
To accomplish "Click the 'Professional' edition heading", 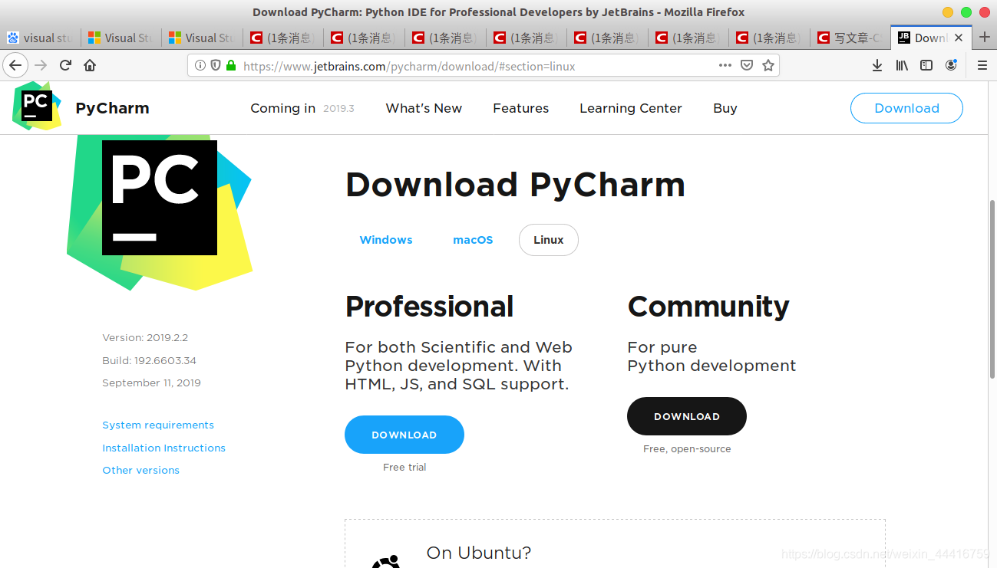I will 429,307.
